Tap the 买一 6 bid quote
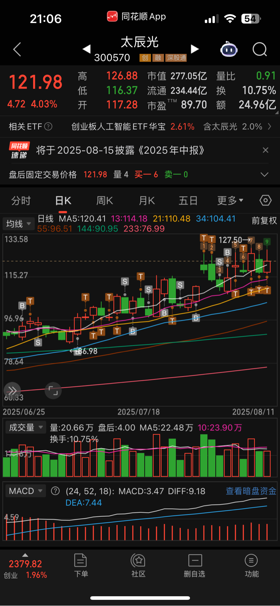The height and width of the screenshot is (606, 280). (x=146, y=175)
